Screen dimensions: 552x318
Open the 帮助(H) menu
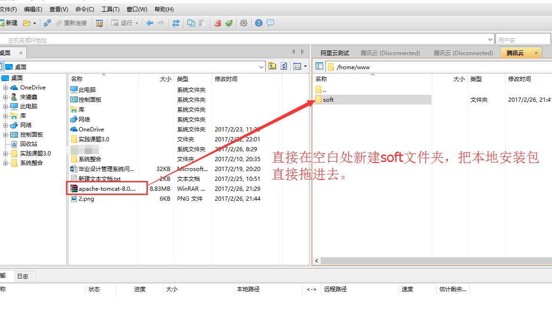tap(164, 9)
